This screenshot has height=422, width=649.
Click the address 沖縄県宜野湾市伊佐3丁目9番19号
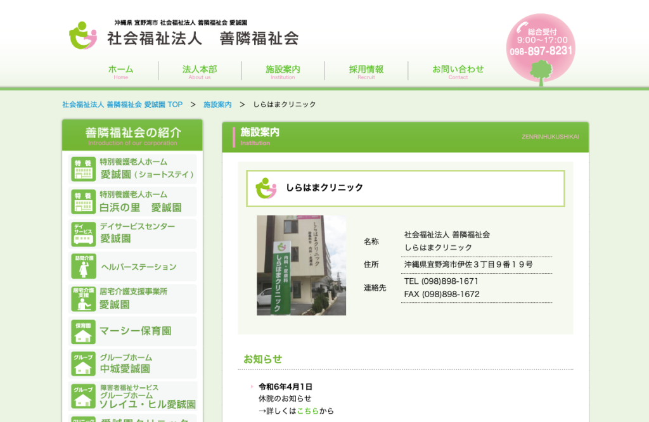coord(468,264)
